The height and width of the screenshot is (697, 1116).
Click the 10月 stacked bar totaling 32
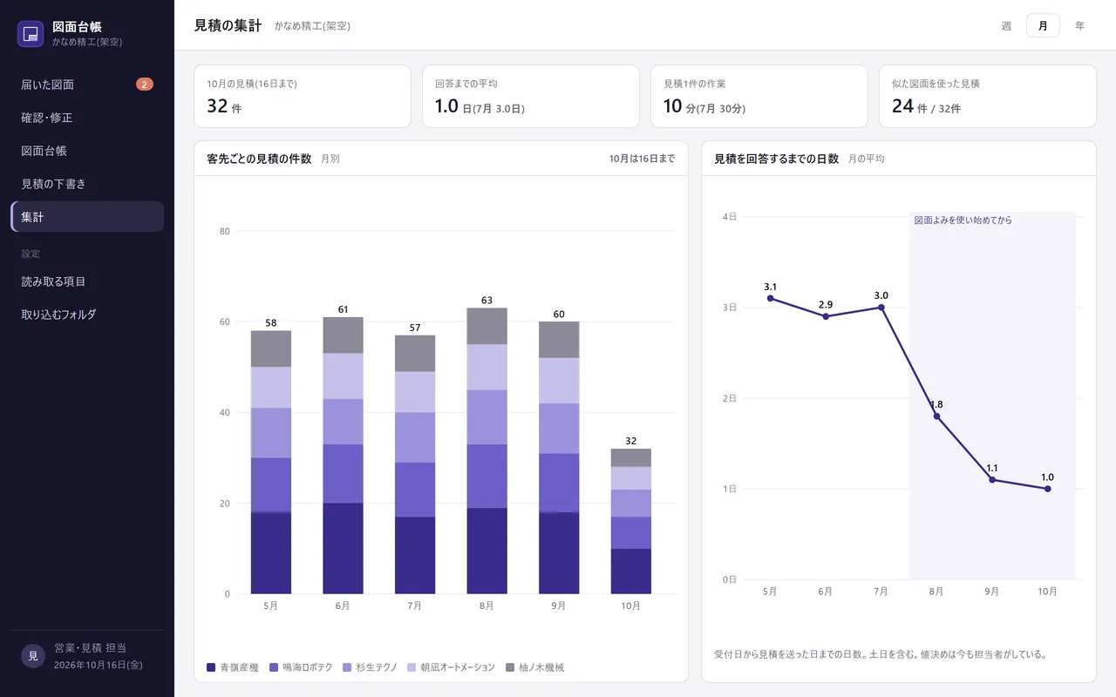[x=631, y=522]
